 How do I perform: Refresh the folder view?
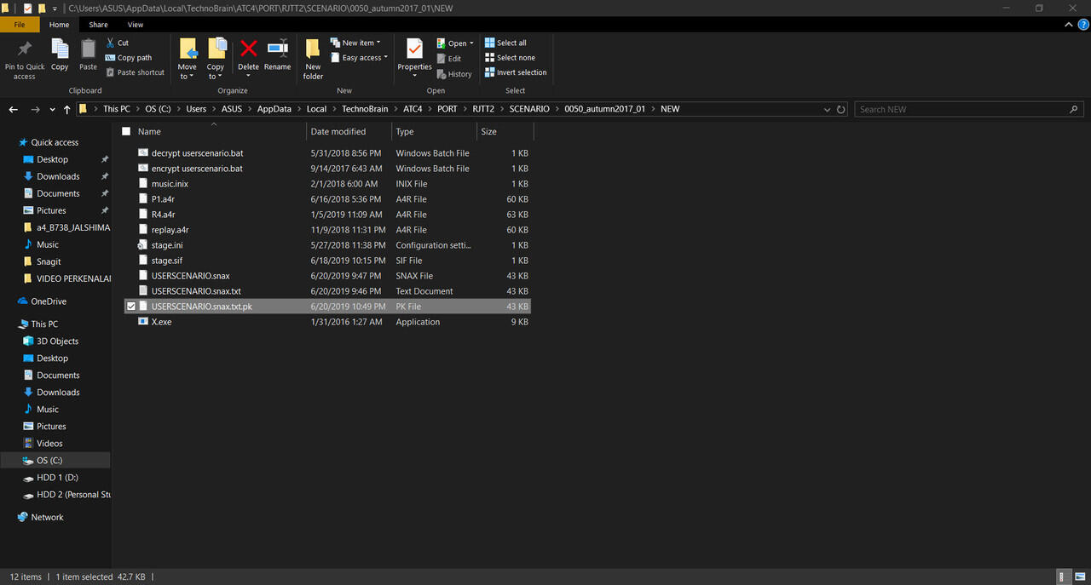pos(840,109)
